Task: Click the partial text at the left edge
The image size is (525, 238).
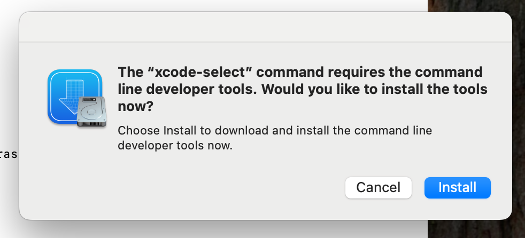Action: tap(9, 155)
